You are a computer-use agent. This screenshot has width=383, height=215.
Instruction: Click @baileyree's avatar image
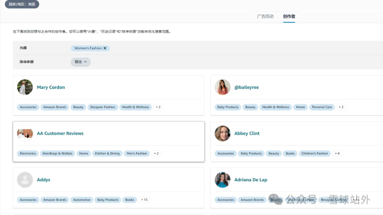click(x=222, y=87)
